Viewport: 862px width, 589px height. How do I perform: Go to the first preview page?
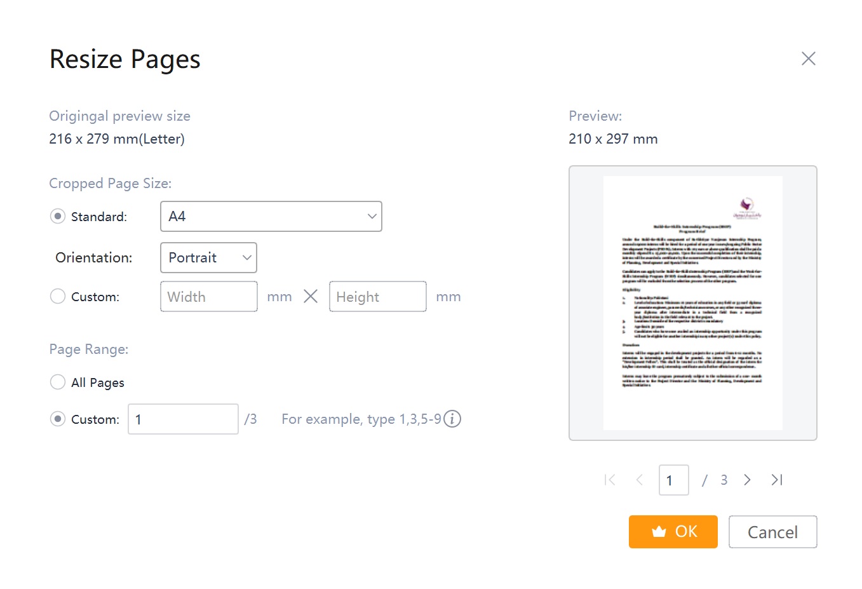(610, 480)
